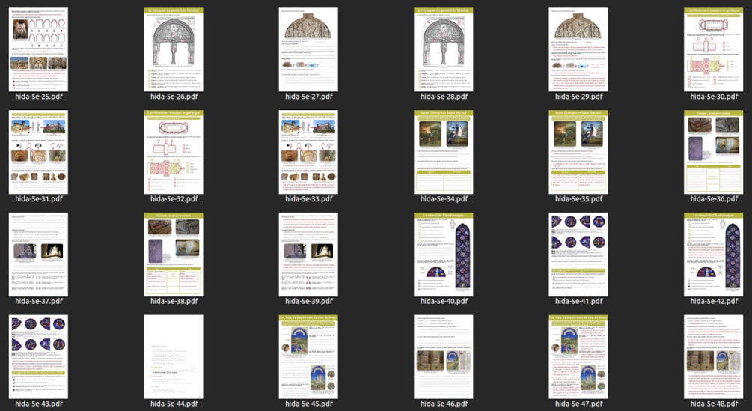Viewport: 752px width, 411px height.
Task: Click the file name hida-5e-33.pdf
Action: [x=309, y=199]
